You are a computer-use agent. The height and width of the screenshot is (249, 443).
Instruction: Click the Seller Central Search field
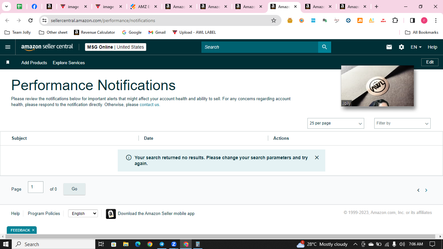coord(260,47)
